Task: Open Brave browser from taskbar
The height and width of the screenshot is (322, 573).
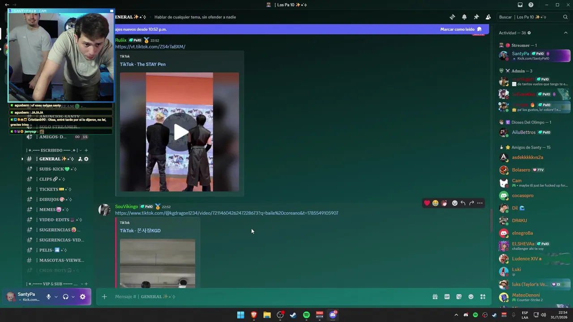Action: (254, 315)
